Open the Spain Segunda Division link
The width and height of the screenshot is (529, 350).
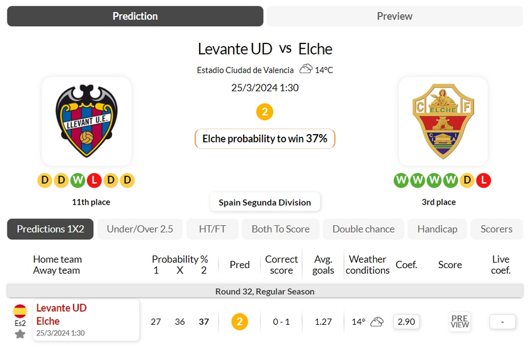[265, 202]
